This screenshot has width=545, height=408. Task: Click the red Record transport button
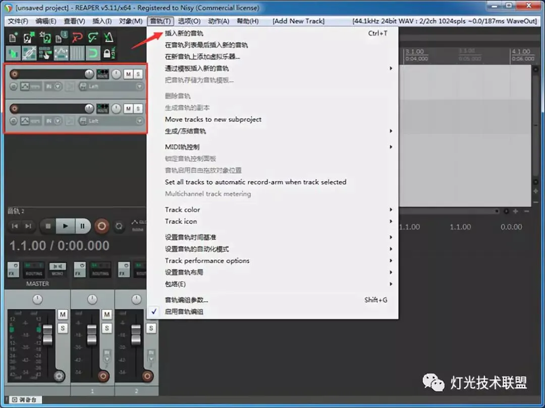click(x=102, y=226)
